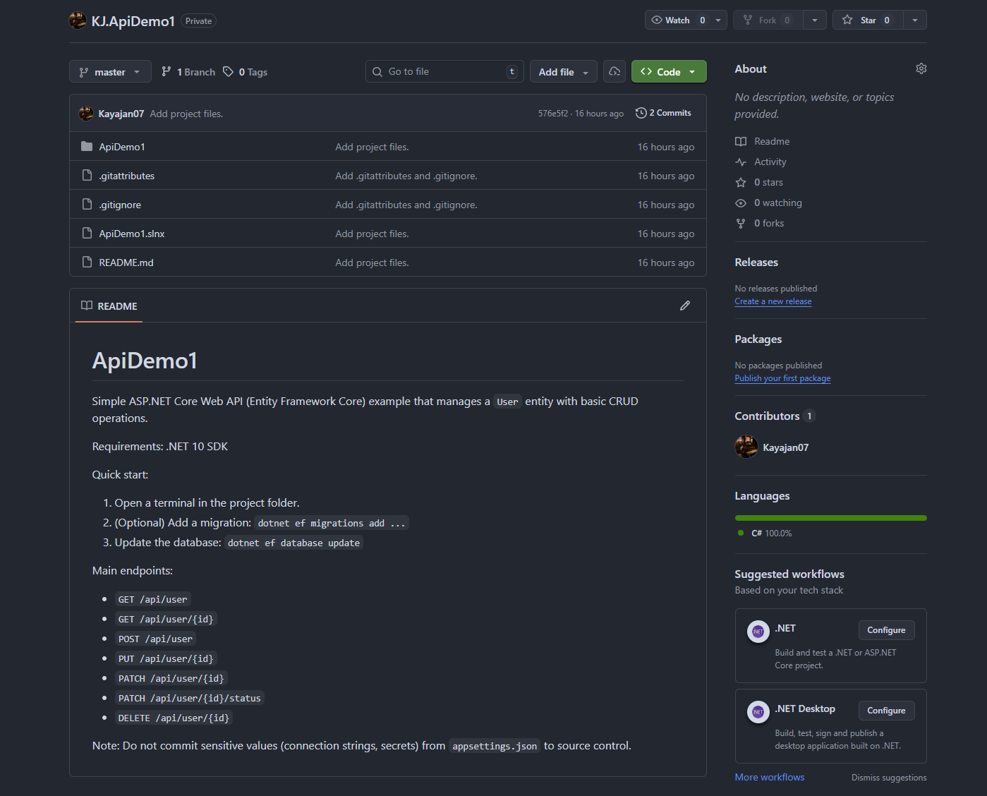Screen dimensions: 987x796
Task: Expand the green Code dropdown
Action: 668,72
